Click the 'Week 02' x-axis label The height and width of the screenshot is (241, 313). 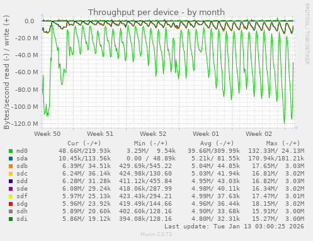[259, 134]
